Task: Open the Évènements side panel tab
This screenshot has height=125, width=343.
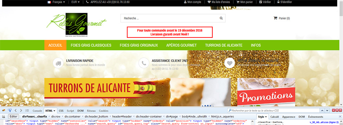Action: coord(316,117)
